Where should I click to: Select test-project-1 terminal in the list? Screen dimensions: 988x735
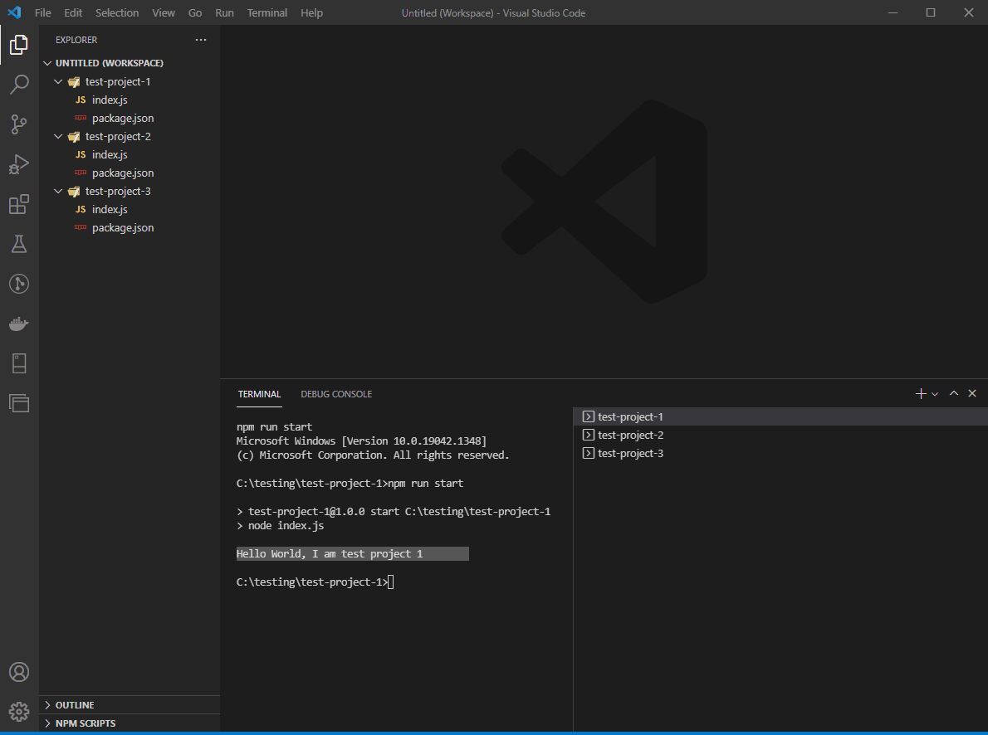tap(780, 416)
